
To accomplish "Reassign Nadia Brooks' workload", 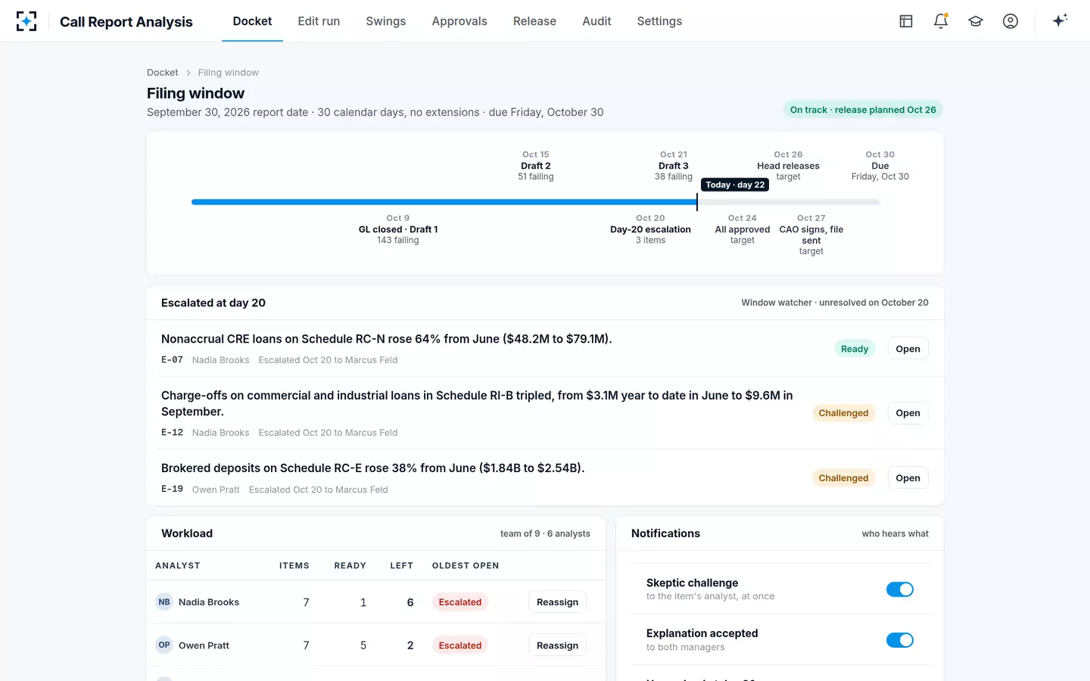I will tap(557, 602).
